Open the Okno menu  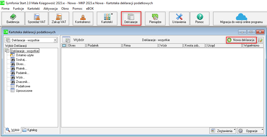[x=65, y=9]
